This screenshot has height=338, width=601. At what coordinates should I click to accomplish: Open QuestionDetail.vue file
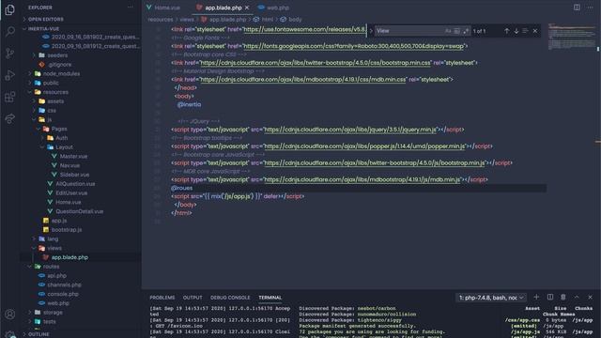(x=79, y=211)
